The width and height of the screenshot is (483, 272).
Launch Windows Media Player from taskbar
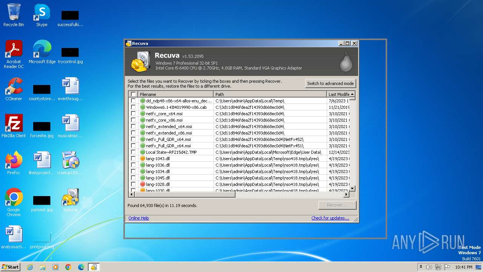point(55,267)
